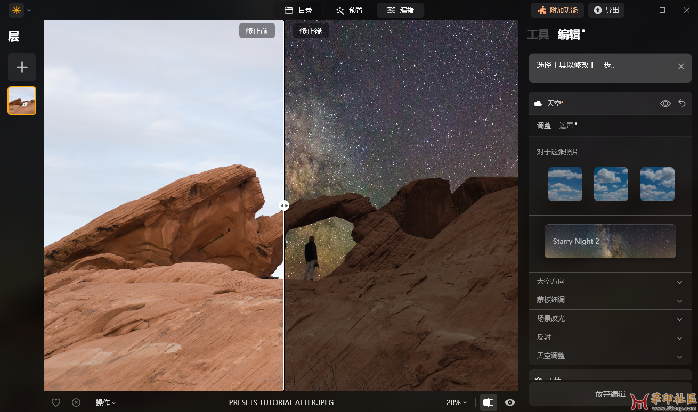The width and height of the screenshot is (698, 412).
Task: Open the Starry Night 2 sky selector
Action: pos(610,241)
